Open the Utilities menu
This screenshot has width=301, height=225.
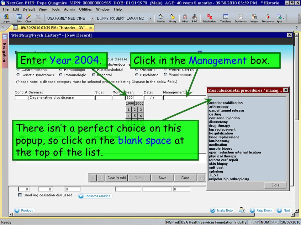(x=85, y=9)
